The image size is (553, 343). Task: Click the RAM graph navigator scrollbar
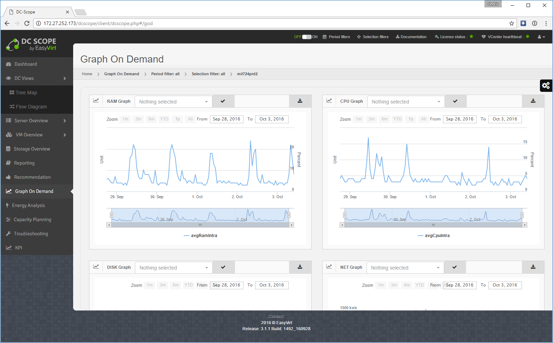(x=200, y=225)
